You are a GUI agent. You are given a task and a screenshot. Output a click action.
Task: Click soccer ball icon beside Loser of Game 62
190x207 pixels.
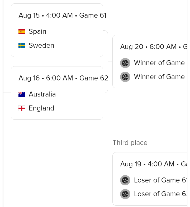125,194
